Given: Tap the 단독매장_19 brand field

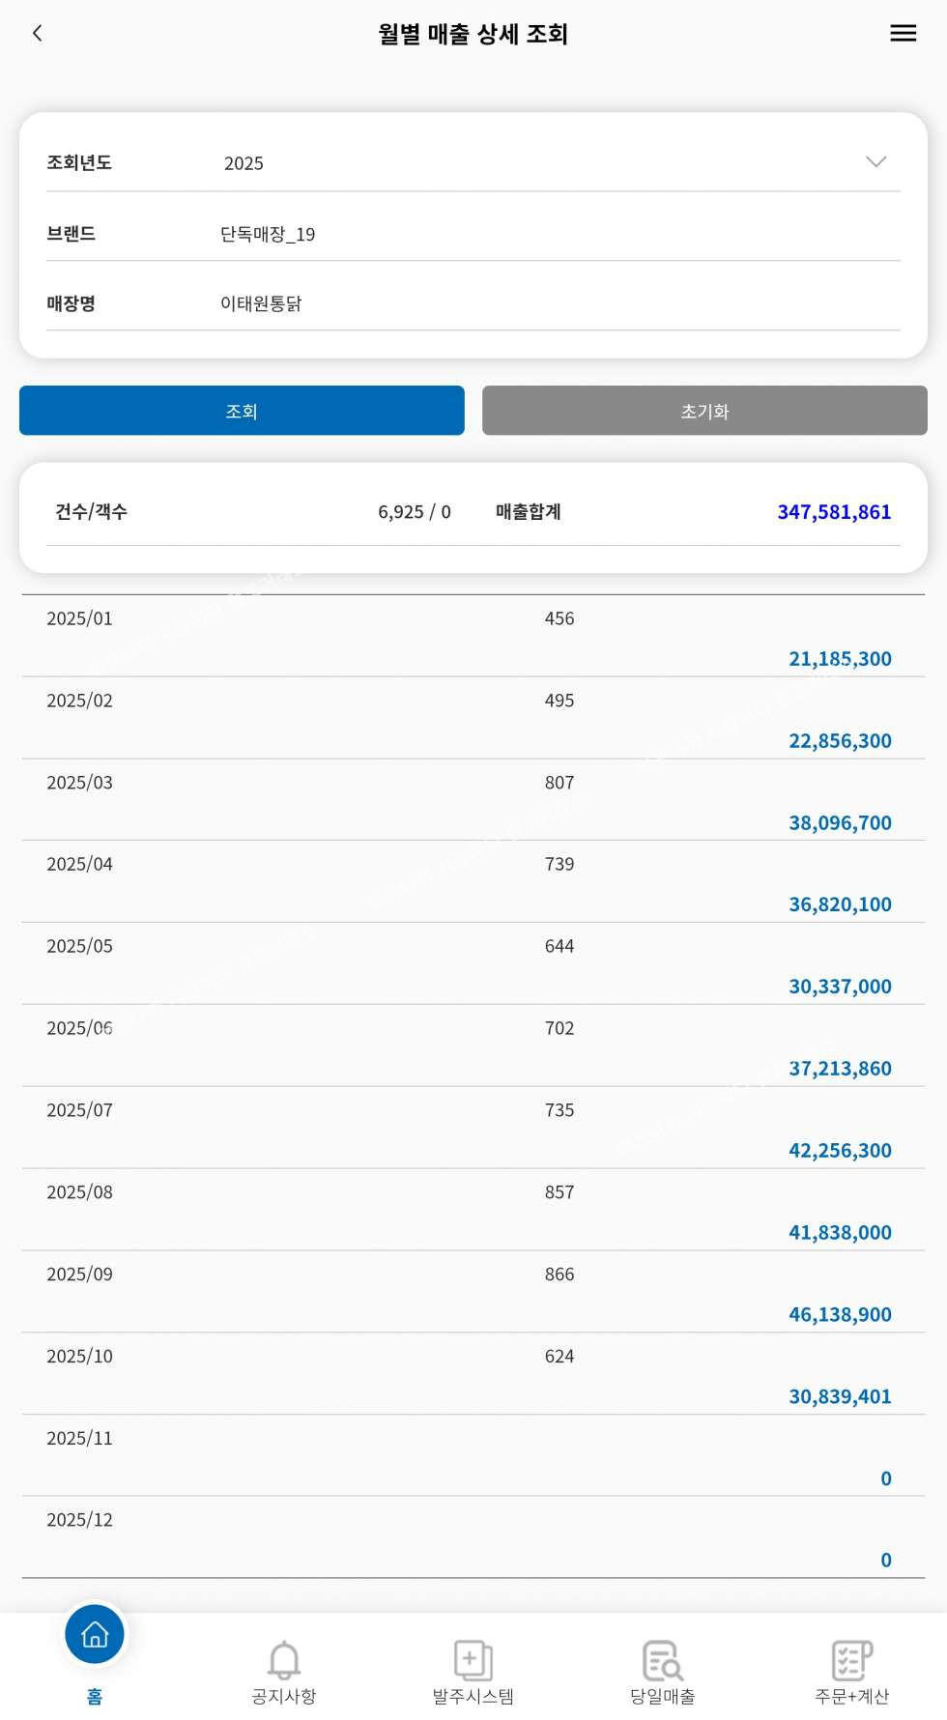Looking at the screenshot, I should click(268, 234).
